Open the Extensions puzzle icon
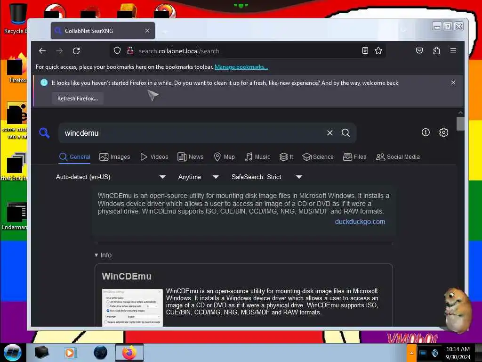 point(436,50)
